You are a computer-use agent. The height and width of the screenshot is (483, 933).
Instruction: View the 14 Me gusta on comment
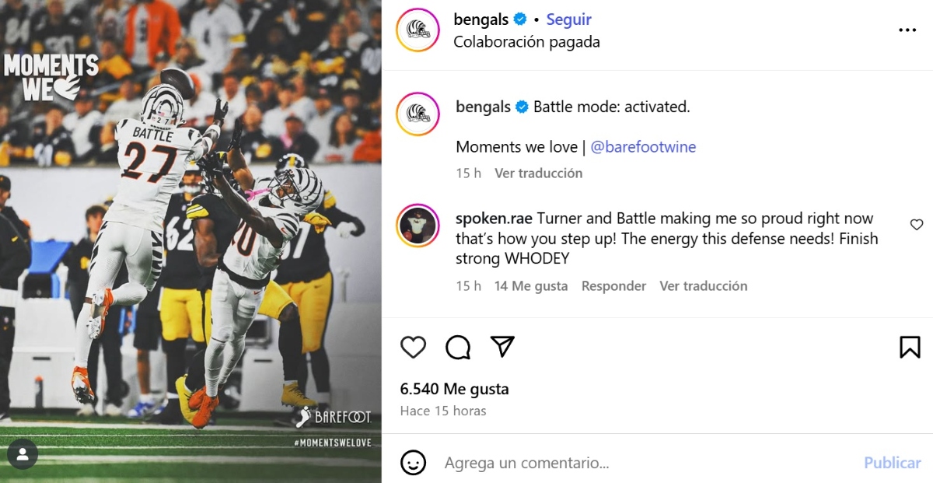tap(530, 286)
